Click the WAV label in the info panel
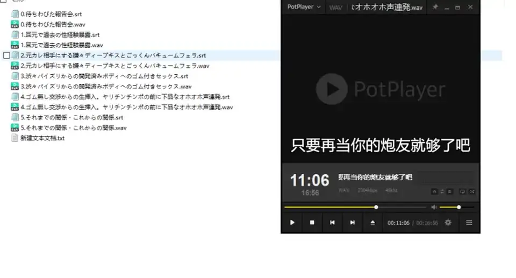This screenshot has width=516, height=278. (344, 190)
